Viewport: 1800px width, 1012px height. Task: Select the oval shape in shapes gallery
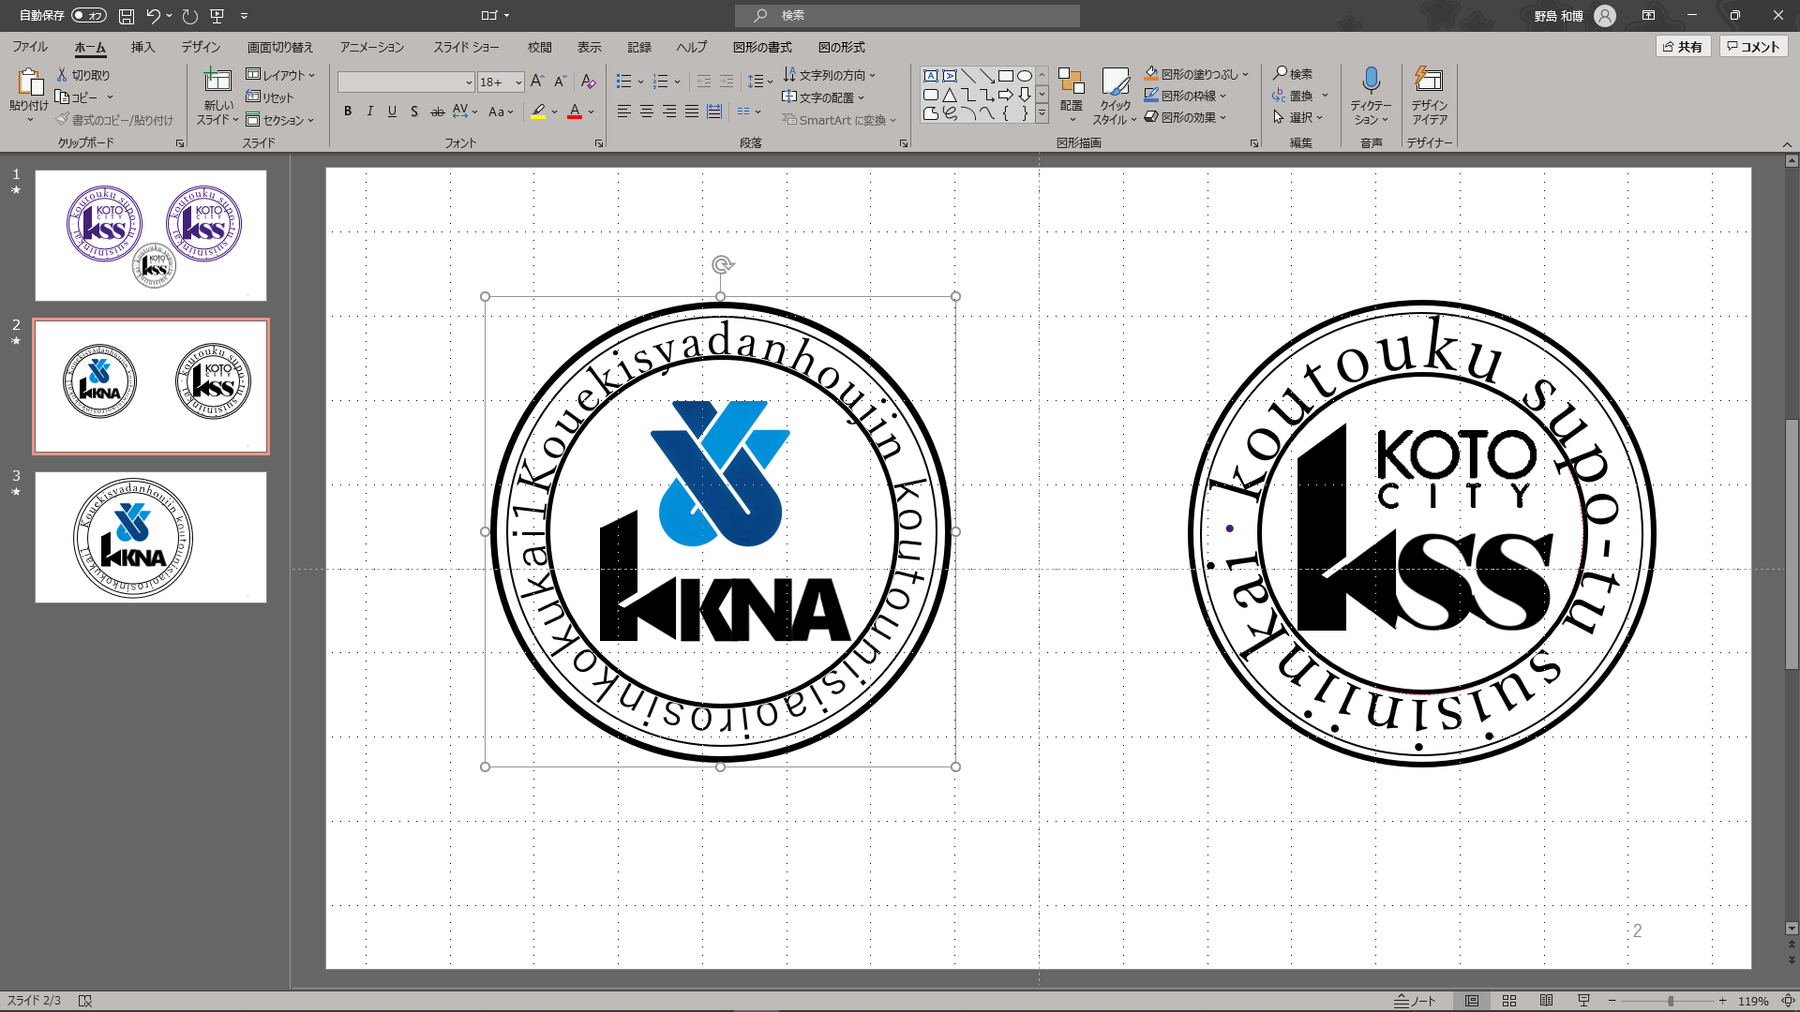pyautogui.click(x=1025, y=76)
